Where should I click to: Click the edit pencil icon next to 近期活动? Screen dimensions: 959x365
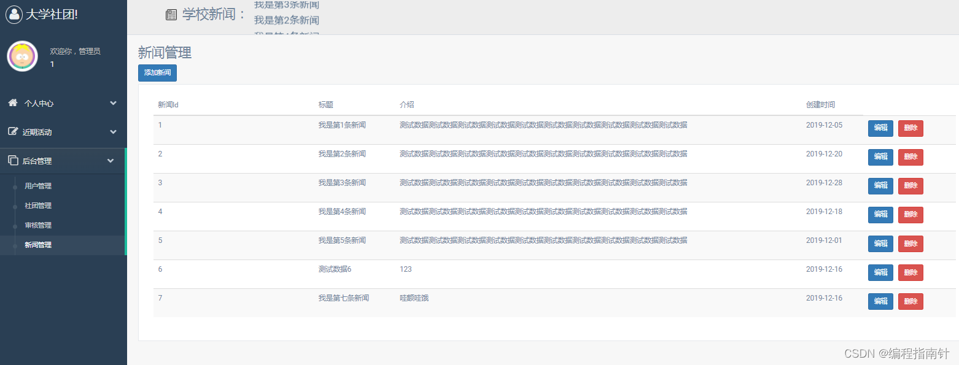pyautogui.click(x=13, y=132)
